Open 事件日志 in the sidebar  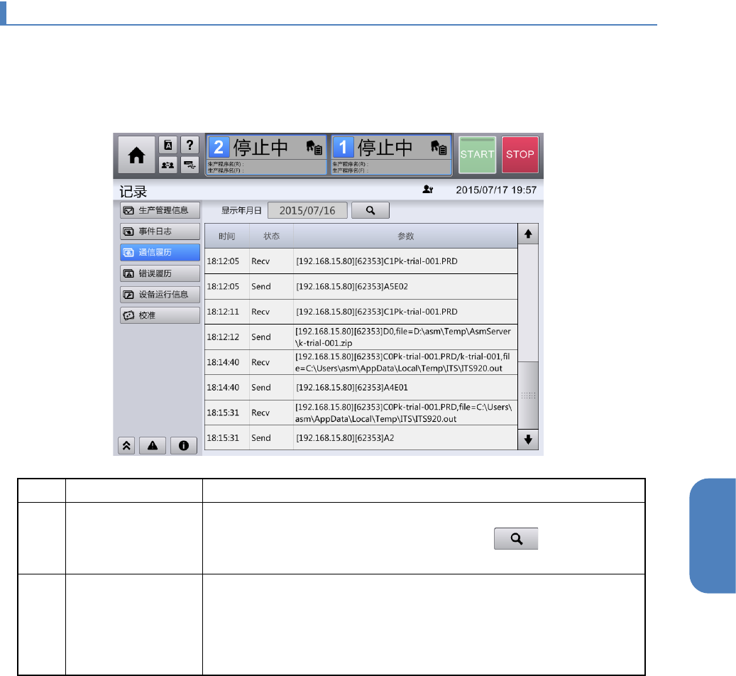click(x=160, y=231)
